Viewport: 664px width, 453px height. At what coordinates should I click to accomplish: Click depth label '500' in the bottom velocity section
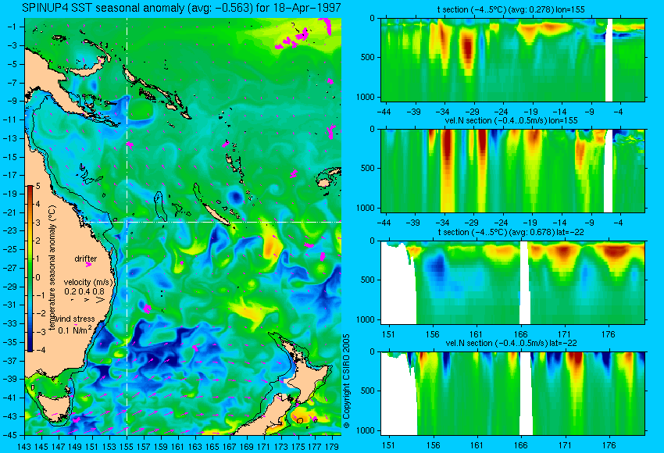368,391
